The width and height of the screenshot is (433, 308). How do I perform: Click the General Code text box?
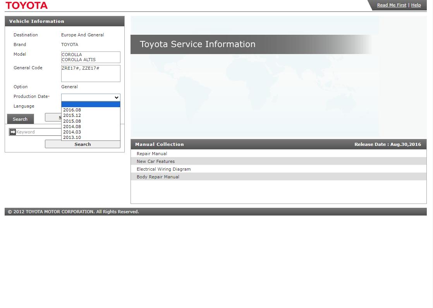pyautogui.click(x=91, y=74)
